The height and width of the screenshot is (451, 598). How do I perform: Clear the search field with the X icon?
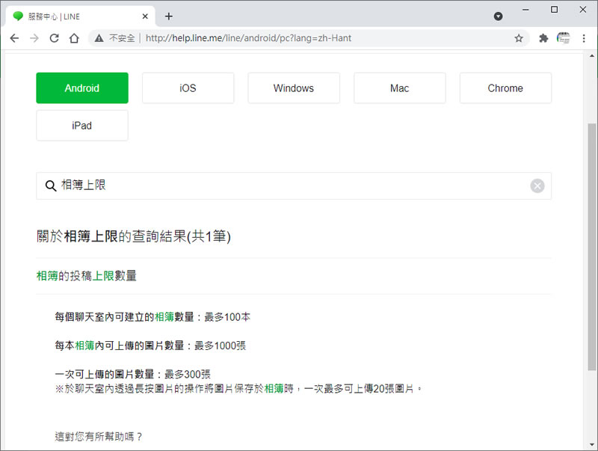(x=537, y=186)
